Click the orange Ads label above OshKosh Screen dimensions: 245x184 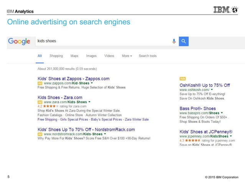point(182,79)
